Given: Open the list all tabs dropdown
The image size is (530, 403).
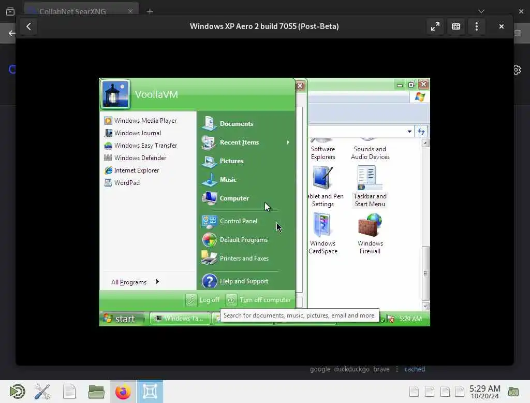Looking at the screenshot, I should click(481, 11).
